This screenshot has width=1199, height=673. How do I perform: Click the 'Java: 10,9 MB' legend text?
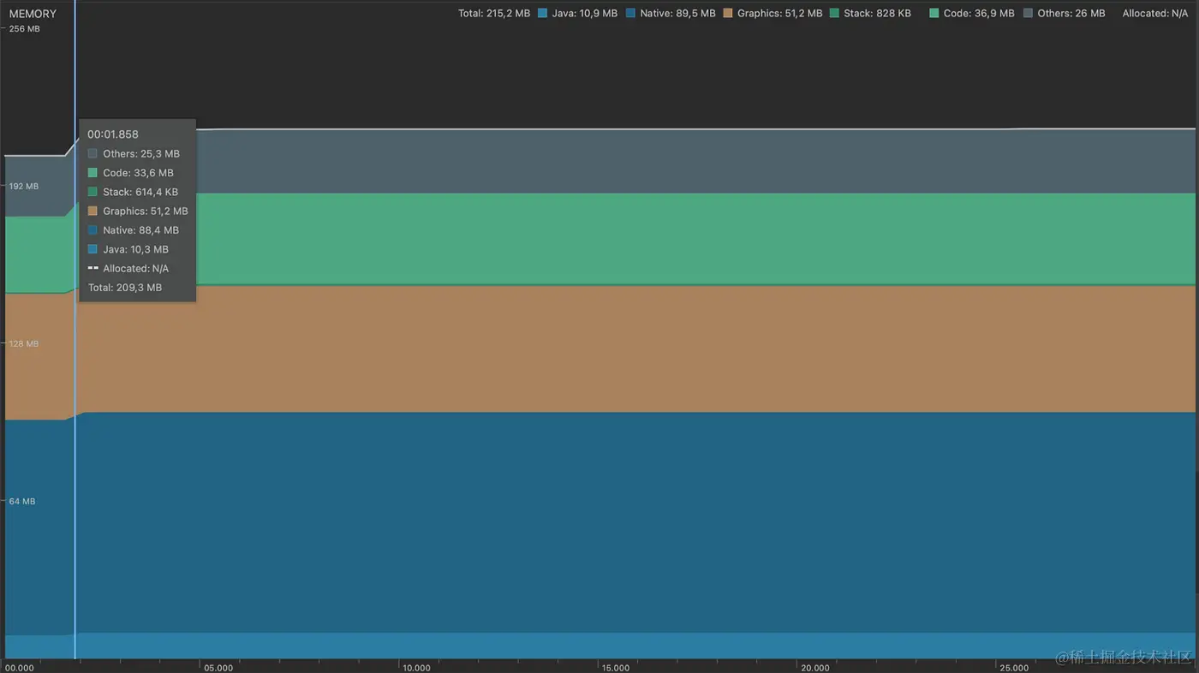click(x=585, y=14)
